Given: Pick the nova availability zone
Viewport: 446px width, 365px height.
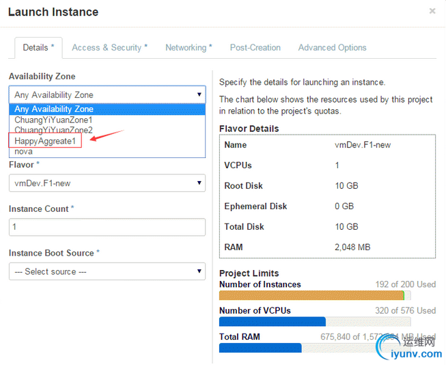Looking at the screenshot, I should pos(24,151).
